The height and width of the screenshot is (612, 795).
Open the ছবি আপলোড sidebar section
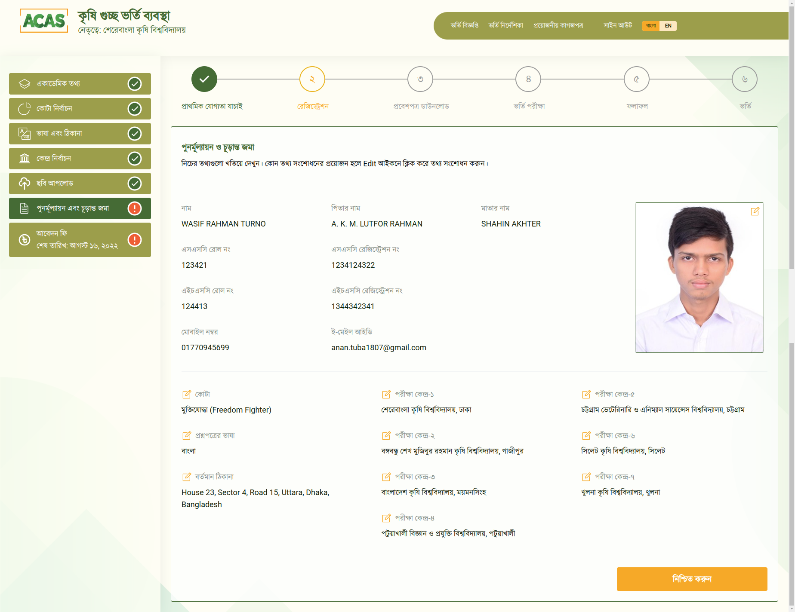click(80, 184)
